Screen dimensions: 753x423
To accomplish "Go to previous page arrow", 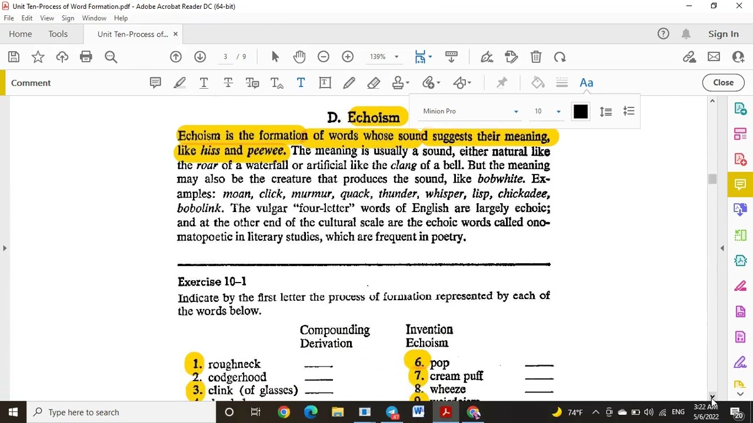I will click(176, 57).
